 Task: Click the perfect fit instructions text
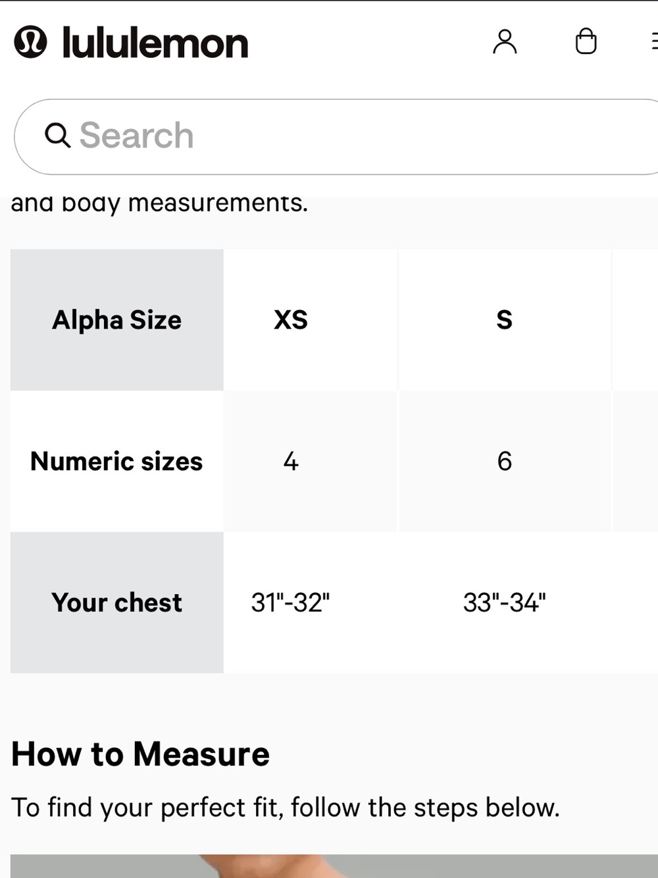[286, 808]
